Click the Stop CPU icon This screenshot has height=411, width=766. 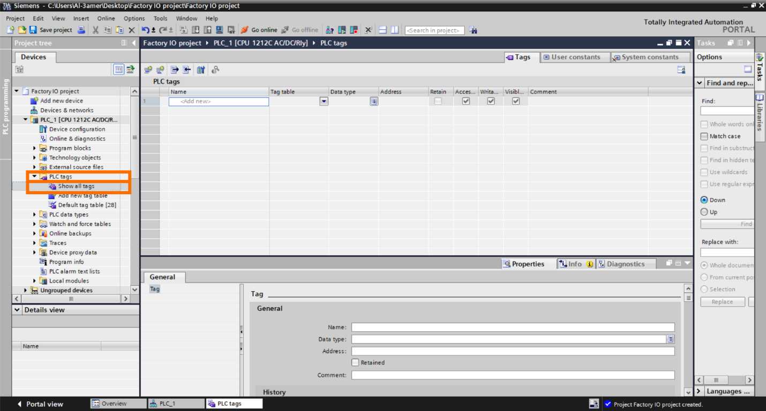pos(354,30)
